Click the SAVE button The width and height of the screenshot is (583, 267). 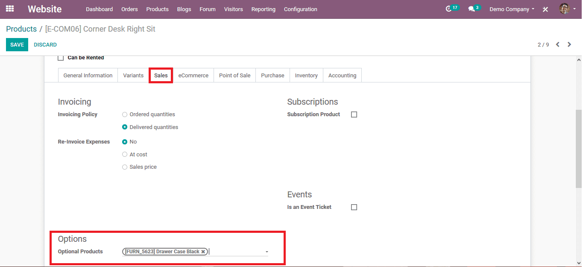17,45
